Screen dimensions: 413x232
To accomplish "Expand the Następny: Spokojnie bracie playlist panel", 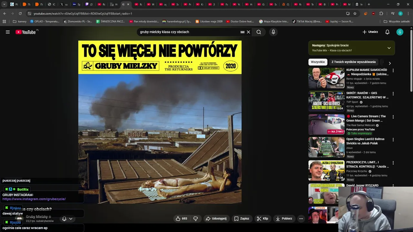I will [x=389, y=48].
